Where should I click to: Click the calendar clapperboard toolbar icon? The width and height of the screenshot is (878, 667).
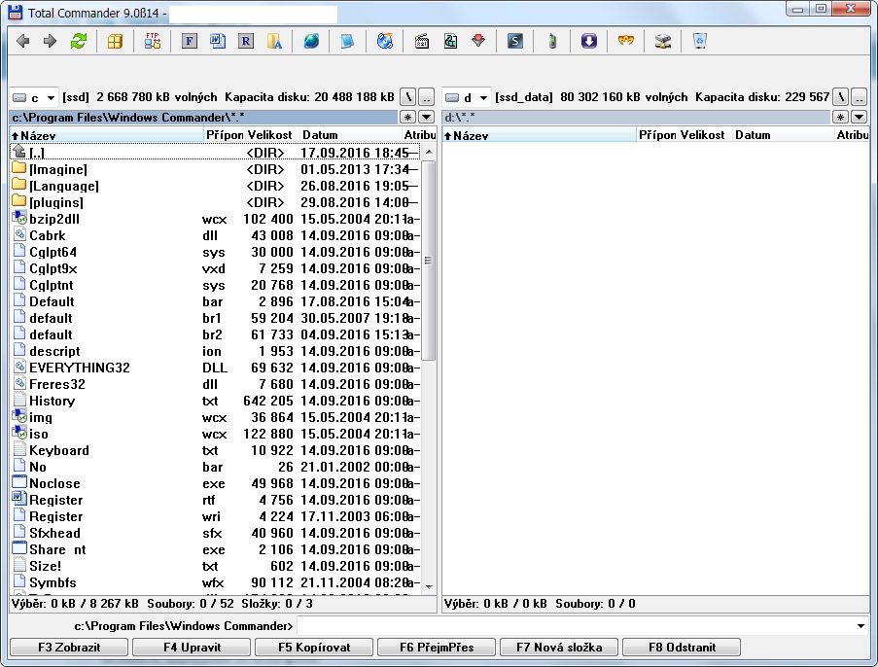click(422, 41)
